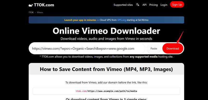Select the Vimeo breadcrumb item
This screenshot has height=100, width=208.
pyautogui.click(x=40, y=12)
